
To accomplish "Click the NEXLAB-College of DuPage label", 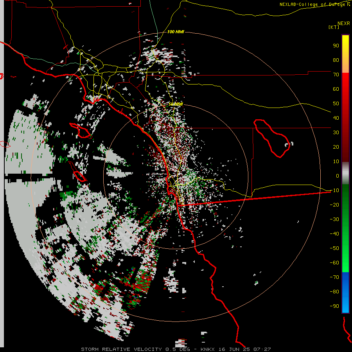I will (315, 4).
